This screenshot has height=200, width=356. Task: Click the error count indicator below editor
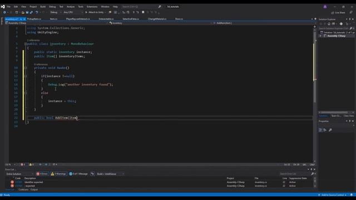click(23, 164)
